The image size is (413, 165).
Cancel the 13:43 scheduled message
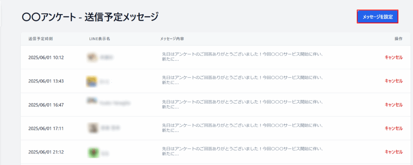coord(394,81)
